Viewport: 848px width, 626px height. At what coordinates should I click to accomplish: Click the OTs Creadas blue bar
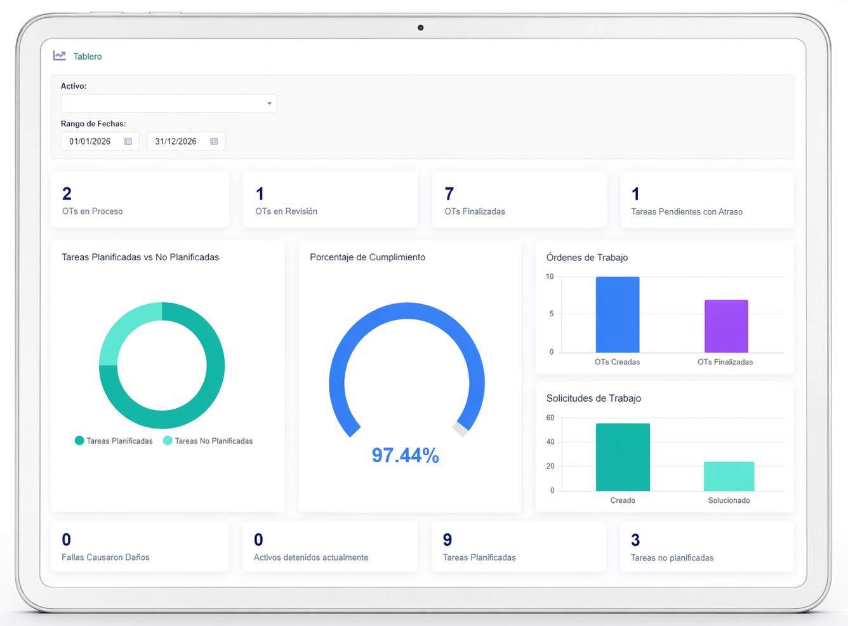point(616,314)
